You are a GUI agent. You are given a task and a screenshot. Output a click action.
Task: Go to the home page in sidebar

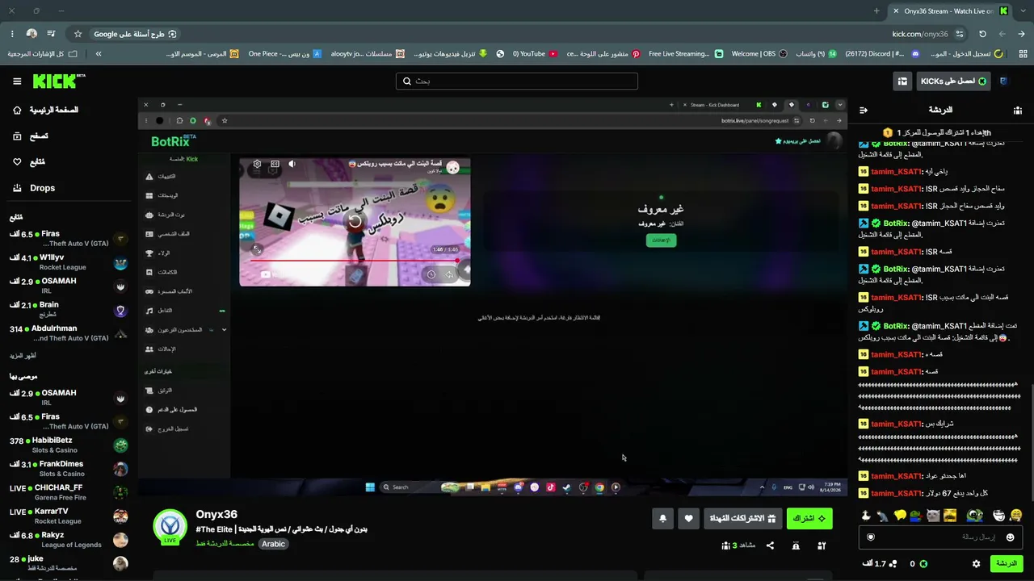[46, 110]
